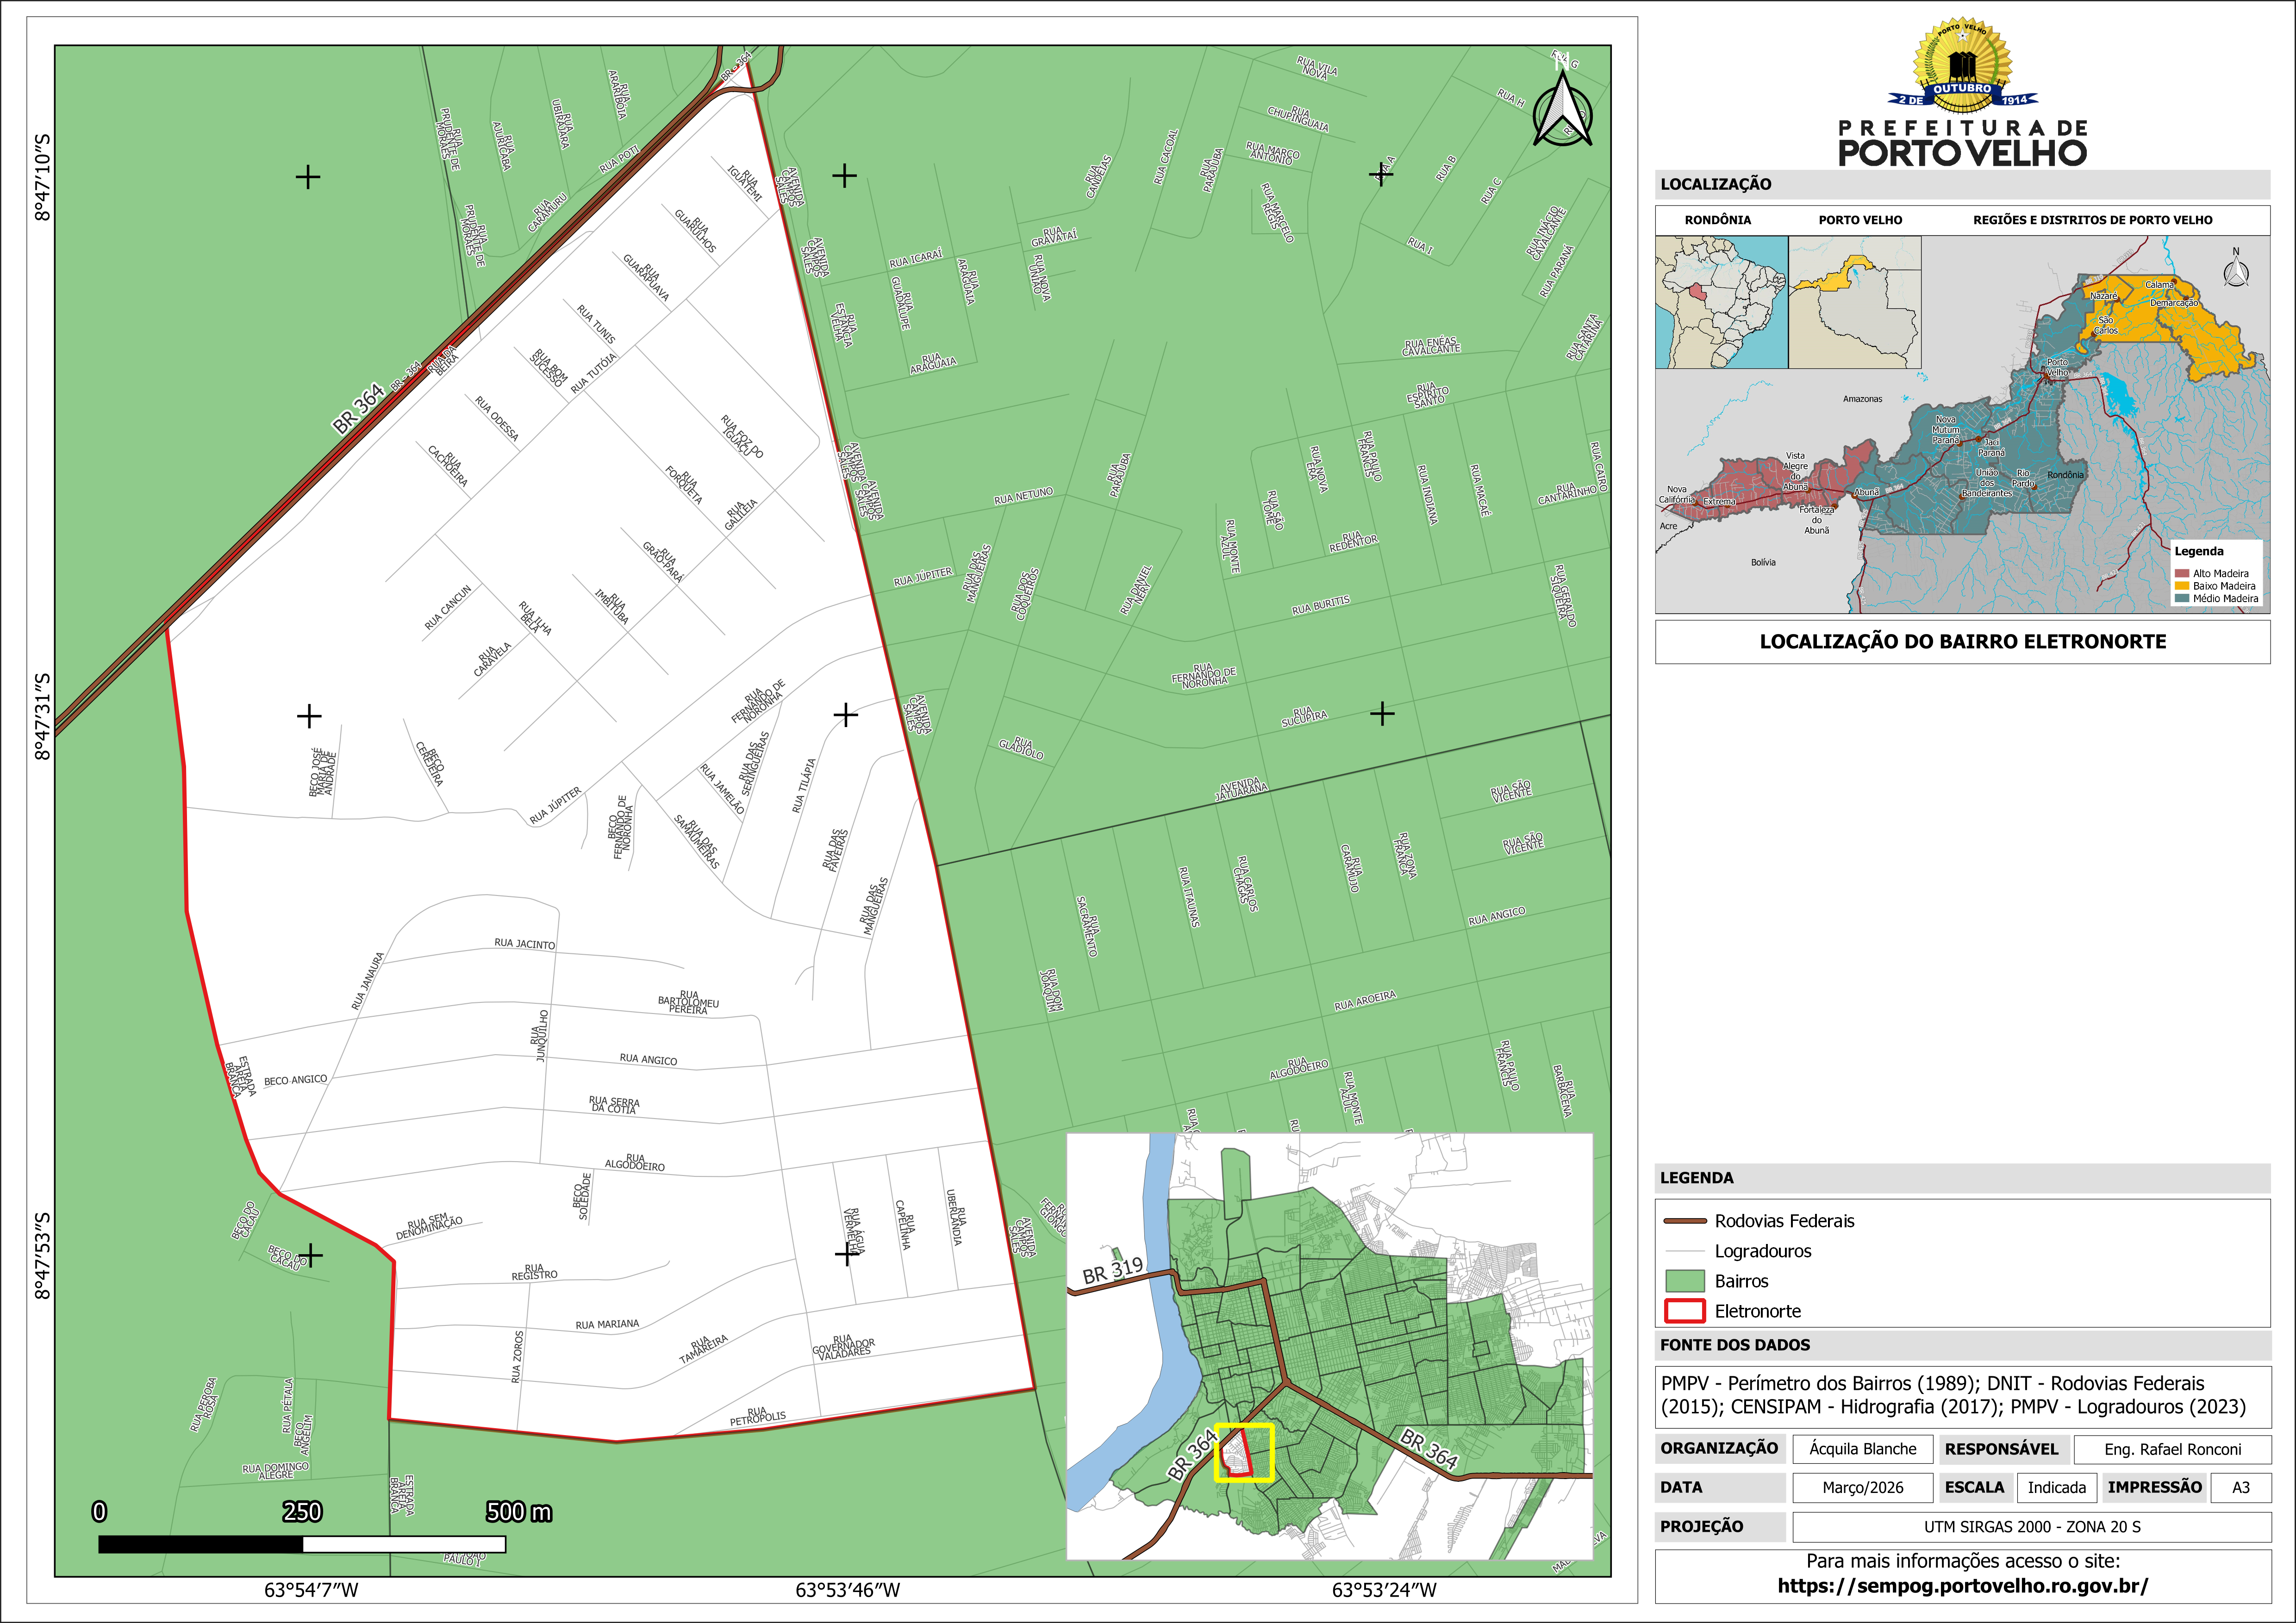Click the LEGENDA section header
The image size is (2296, 1623).
(1697, 1178)
